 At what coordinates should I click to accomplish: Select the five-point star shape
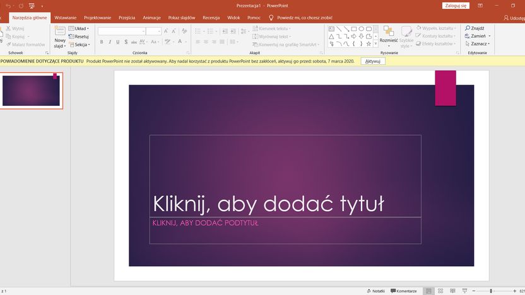369,44
